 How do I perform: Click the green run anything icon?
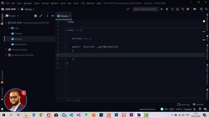tap(201, 9)
